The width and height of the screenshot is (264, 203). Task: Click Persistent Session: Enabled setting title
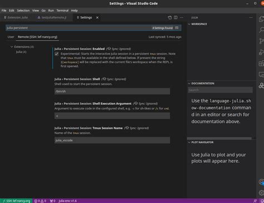(80, 49)
